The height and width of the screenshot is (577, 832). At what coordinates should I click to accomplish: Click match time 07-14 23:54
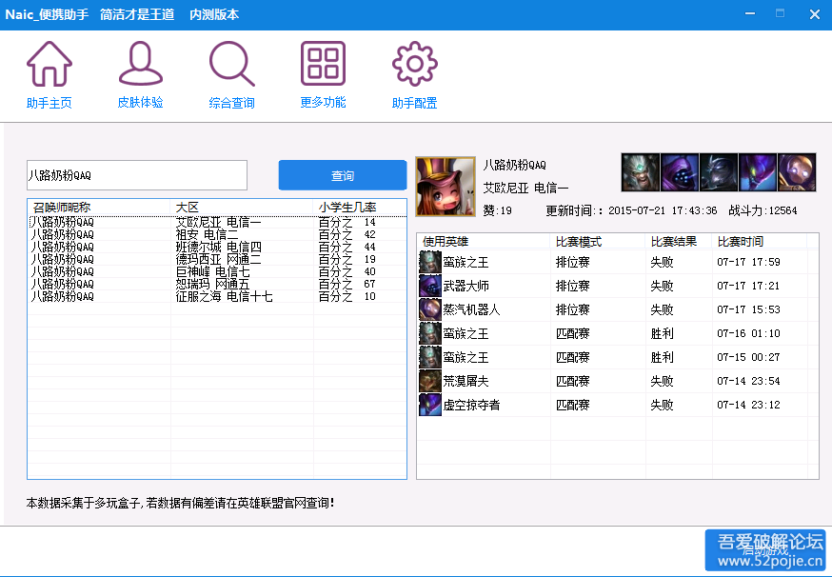click(748, 381)
